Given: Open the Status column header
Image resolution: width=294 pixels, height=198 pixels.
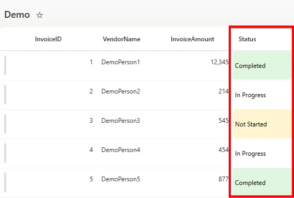Looking at the screenshot, I should tap(248, 39).
